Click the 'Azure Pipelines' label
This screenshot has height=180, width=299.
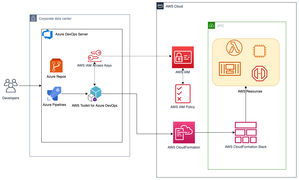tap(54, 105)
